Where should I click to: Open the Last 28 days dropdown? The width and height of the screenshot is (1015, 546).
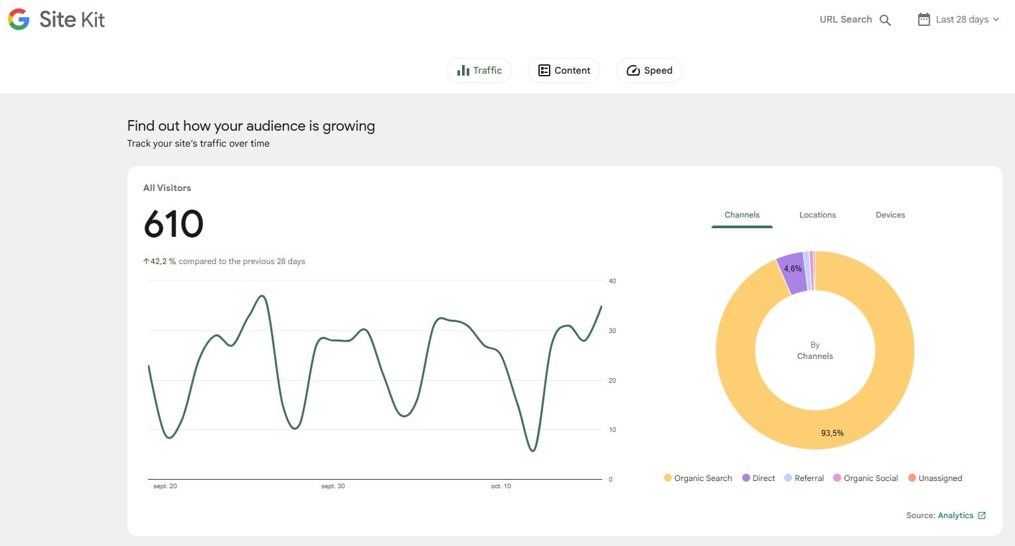(x=961, y=20)
